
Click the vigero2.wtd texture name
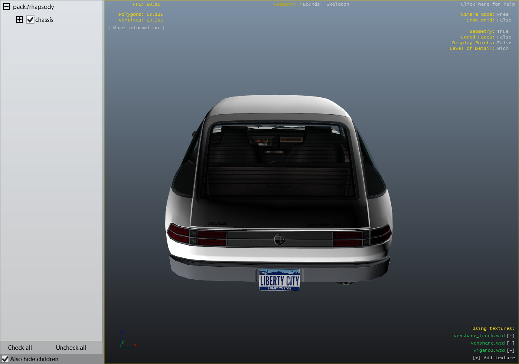click(489, 350)
